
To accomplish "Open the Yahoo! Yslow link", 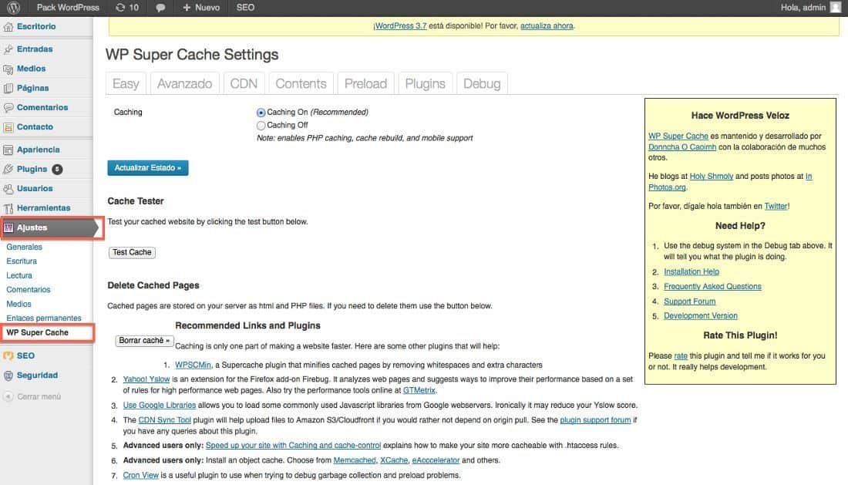I will click(x=146, y=379).
